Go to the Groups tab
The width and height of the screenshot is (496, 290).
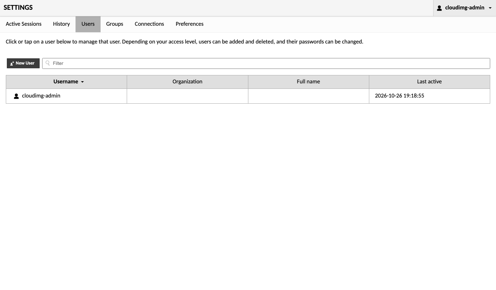point(115,24)
